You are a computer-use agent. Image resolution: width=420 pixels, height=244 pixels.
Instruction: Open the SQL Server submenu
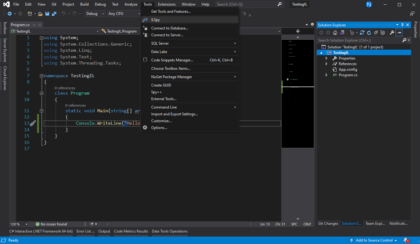pyautogui.click(x=190, y=43)
